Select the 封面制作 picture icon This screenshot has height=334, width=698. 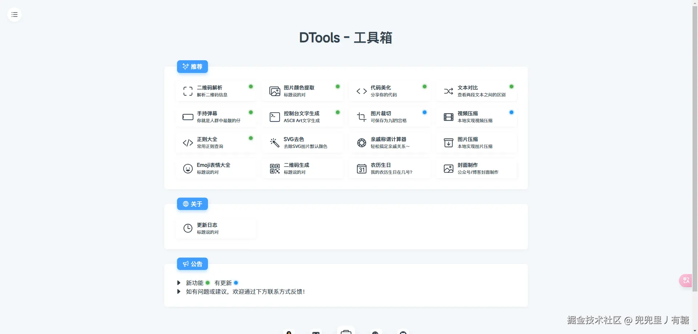click(x=449, y=169)
